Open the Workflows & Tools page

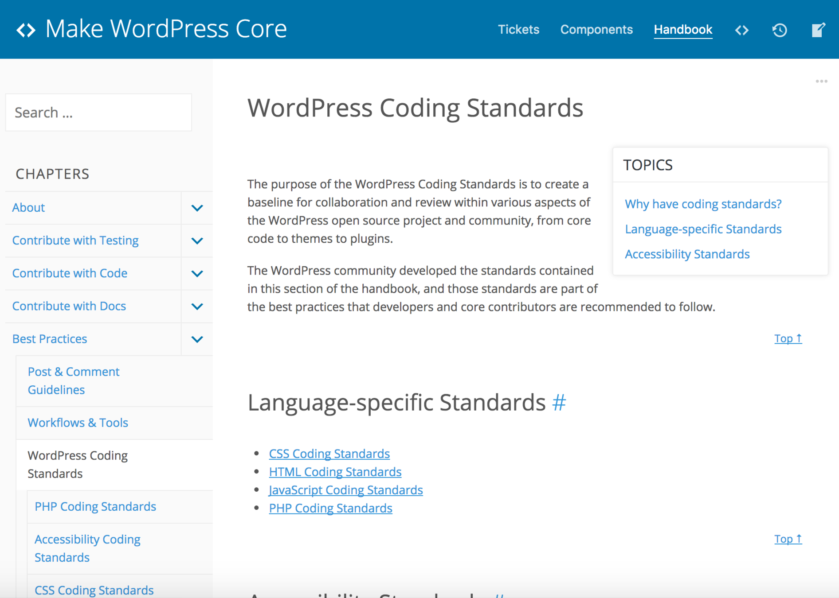(78, 423)
